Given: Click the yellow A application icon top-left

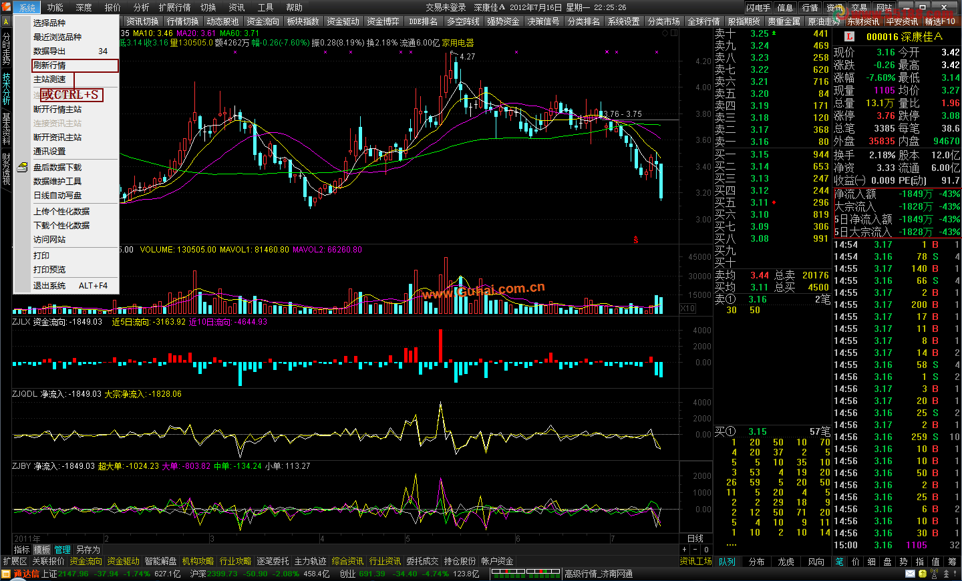Looking at the screenshot, I should [6, 21].
